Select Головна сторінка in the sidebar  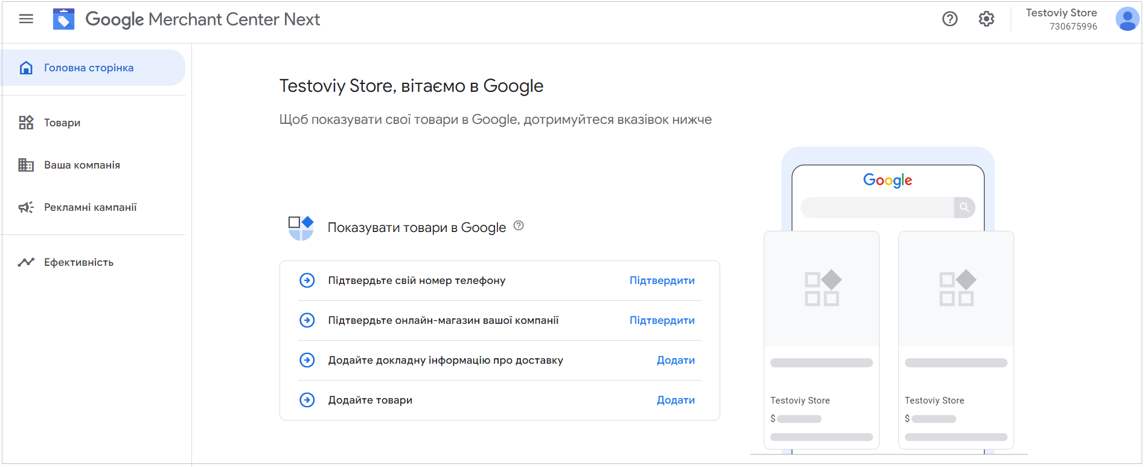click(x=94, y=68)
